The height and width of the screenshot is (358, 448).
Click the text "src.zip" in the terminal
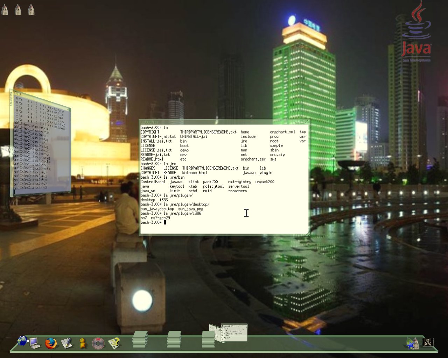coord(277,155)
